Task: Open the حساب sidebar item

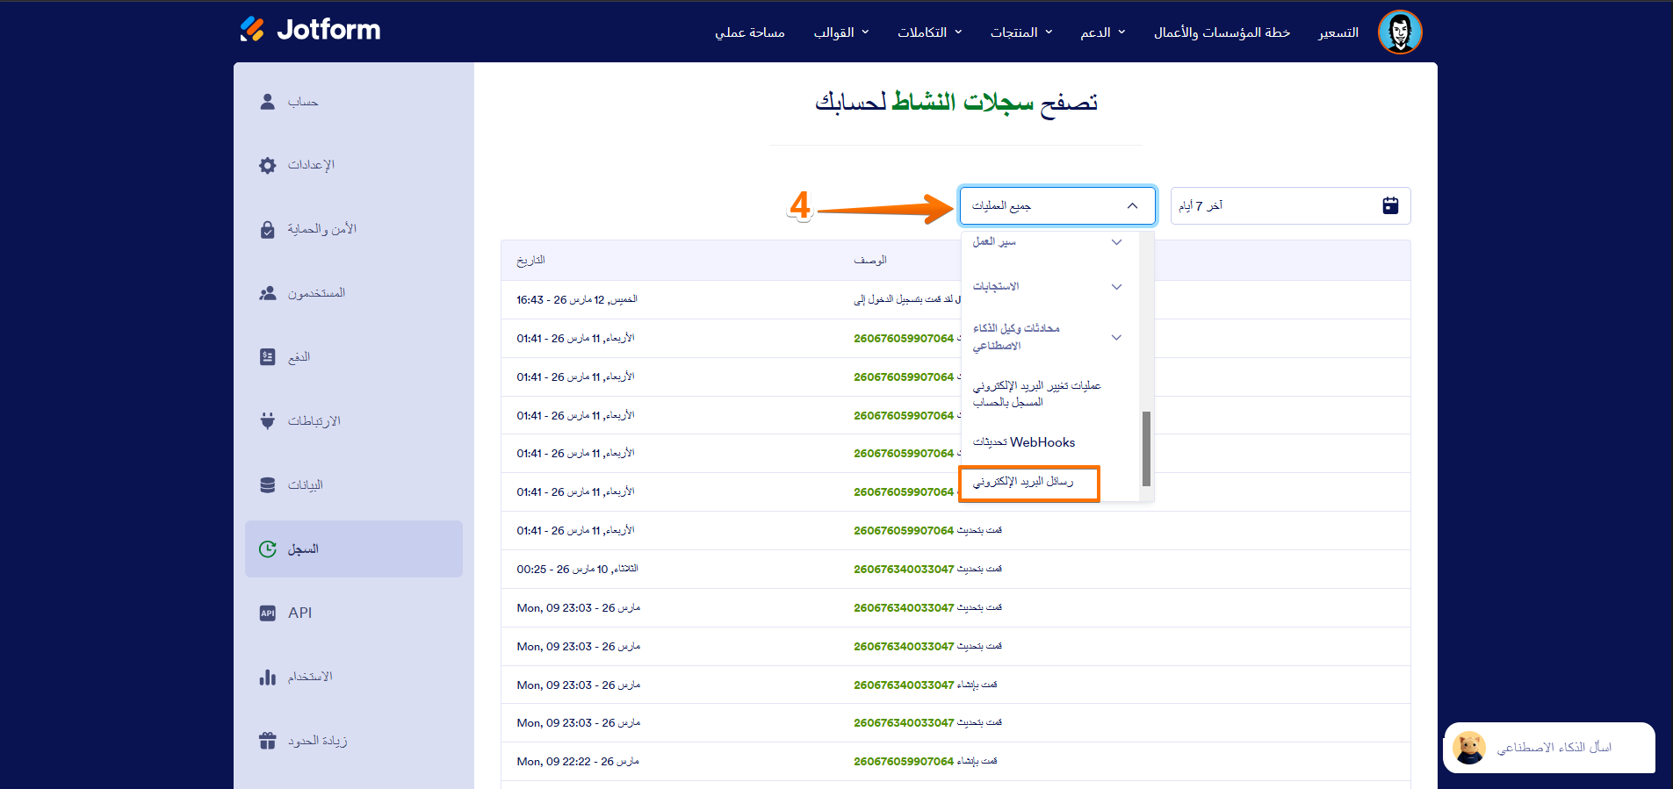Action: coord(354,102)
